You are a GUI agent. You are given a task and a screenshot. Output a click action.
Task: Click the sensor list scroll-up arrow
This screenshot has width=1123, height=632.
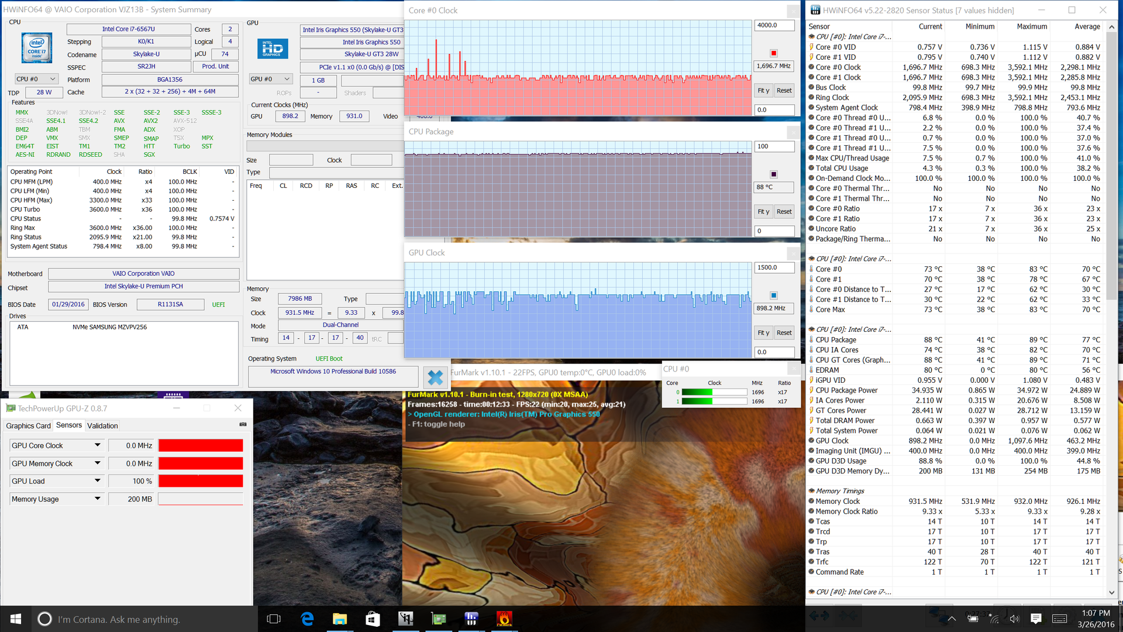[1112, 27]
